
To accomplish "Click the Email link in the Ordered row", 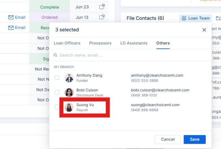I will pos(20,17).
